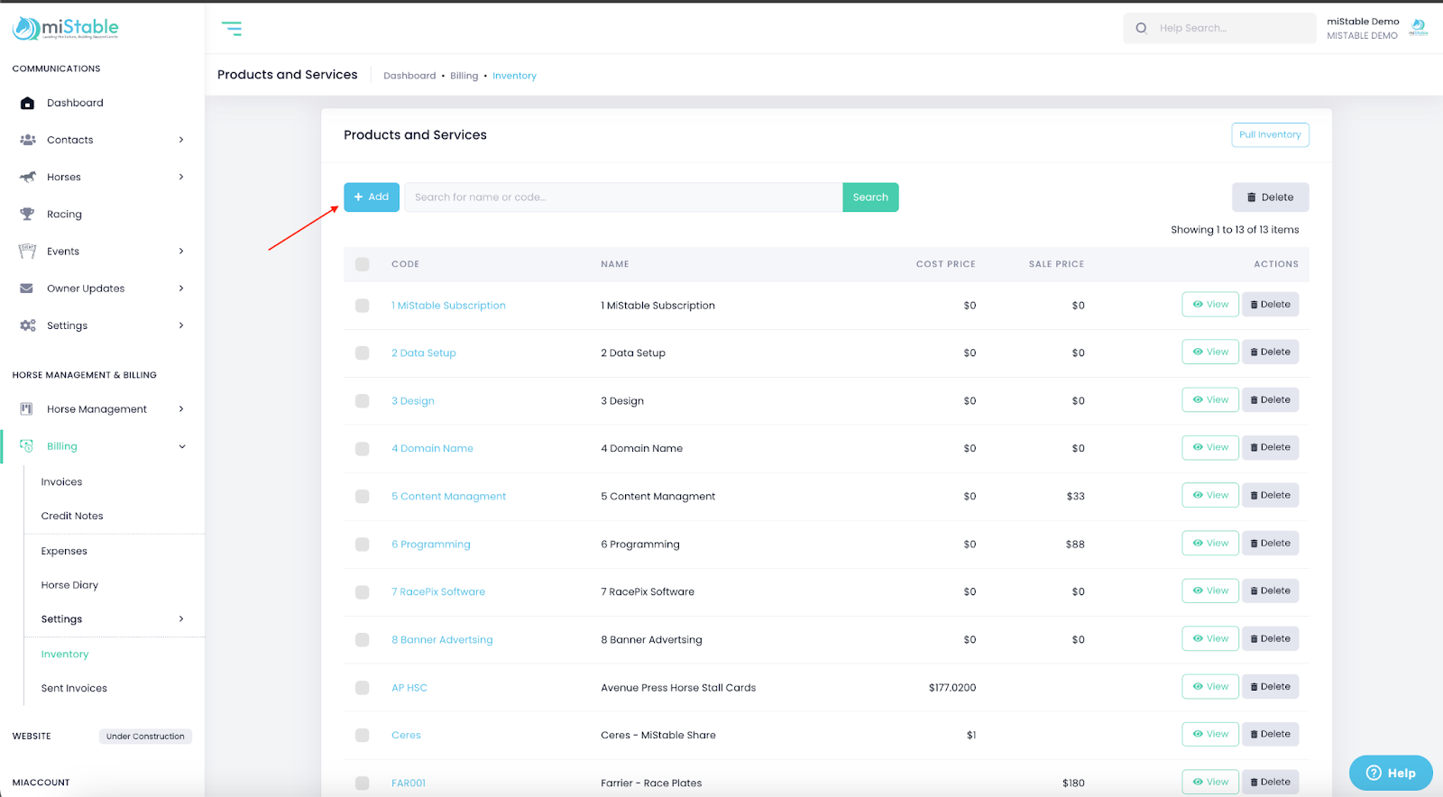The height and width of the screenshot is (797, 1443).
Task: Open Expenses in the Billing menu
Action: [x=64, y=551]
